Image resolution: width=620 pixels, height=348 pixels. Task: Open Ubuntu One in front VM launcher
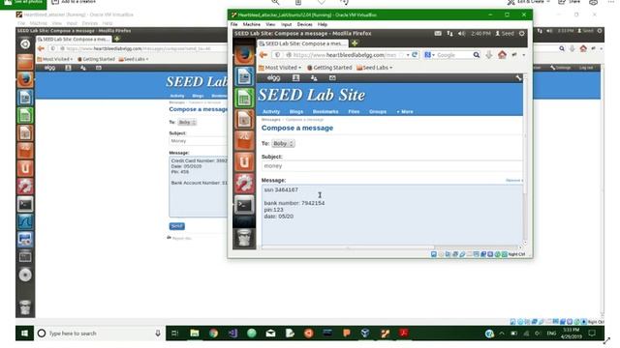244,161
